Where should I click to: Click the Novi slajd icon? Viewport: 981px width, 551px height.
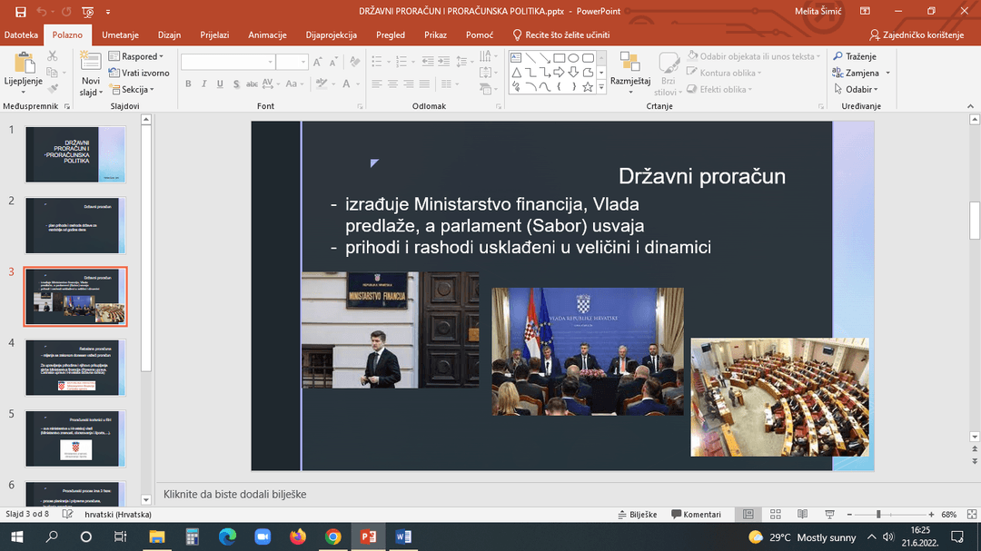coord(90,62)
